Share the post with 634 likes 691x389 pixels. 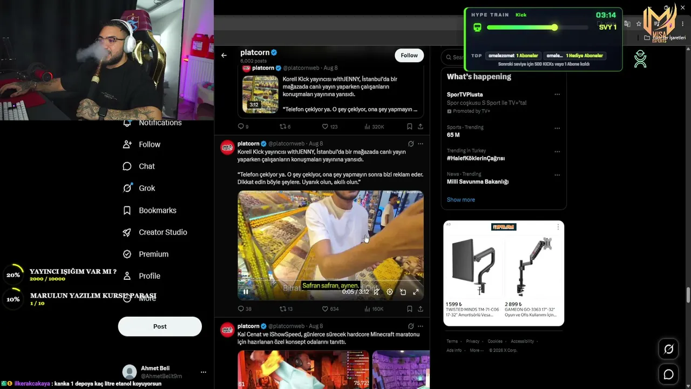click(x=420, y=309)
